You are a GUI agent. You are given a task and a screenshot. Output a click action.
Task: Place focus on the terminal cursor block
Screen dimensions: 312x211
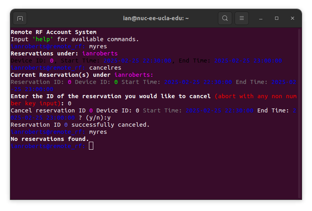pyautogui.click(x=91, y=146)
